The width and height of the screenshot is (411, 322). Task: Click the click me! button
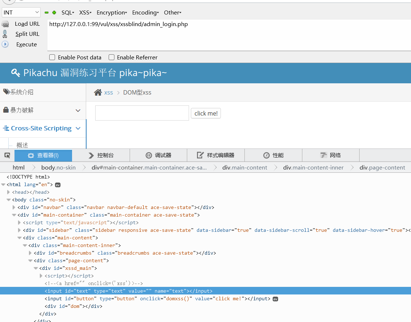point(206,113)
